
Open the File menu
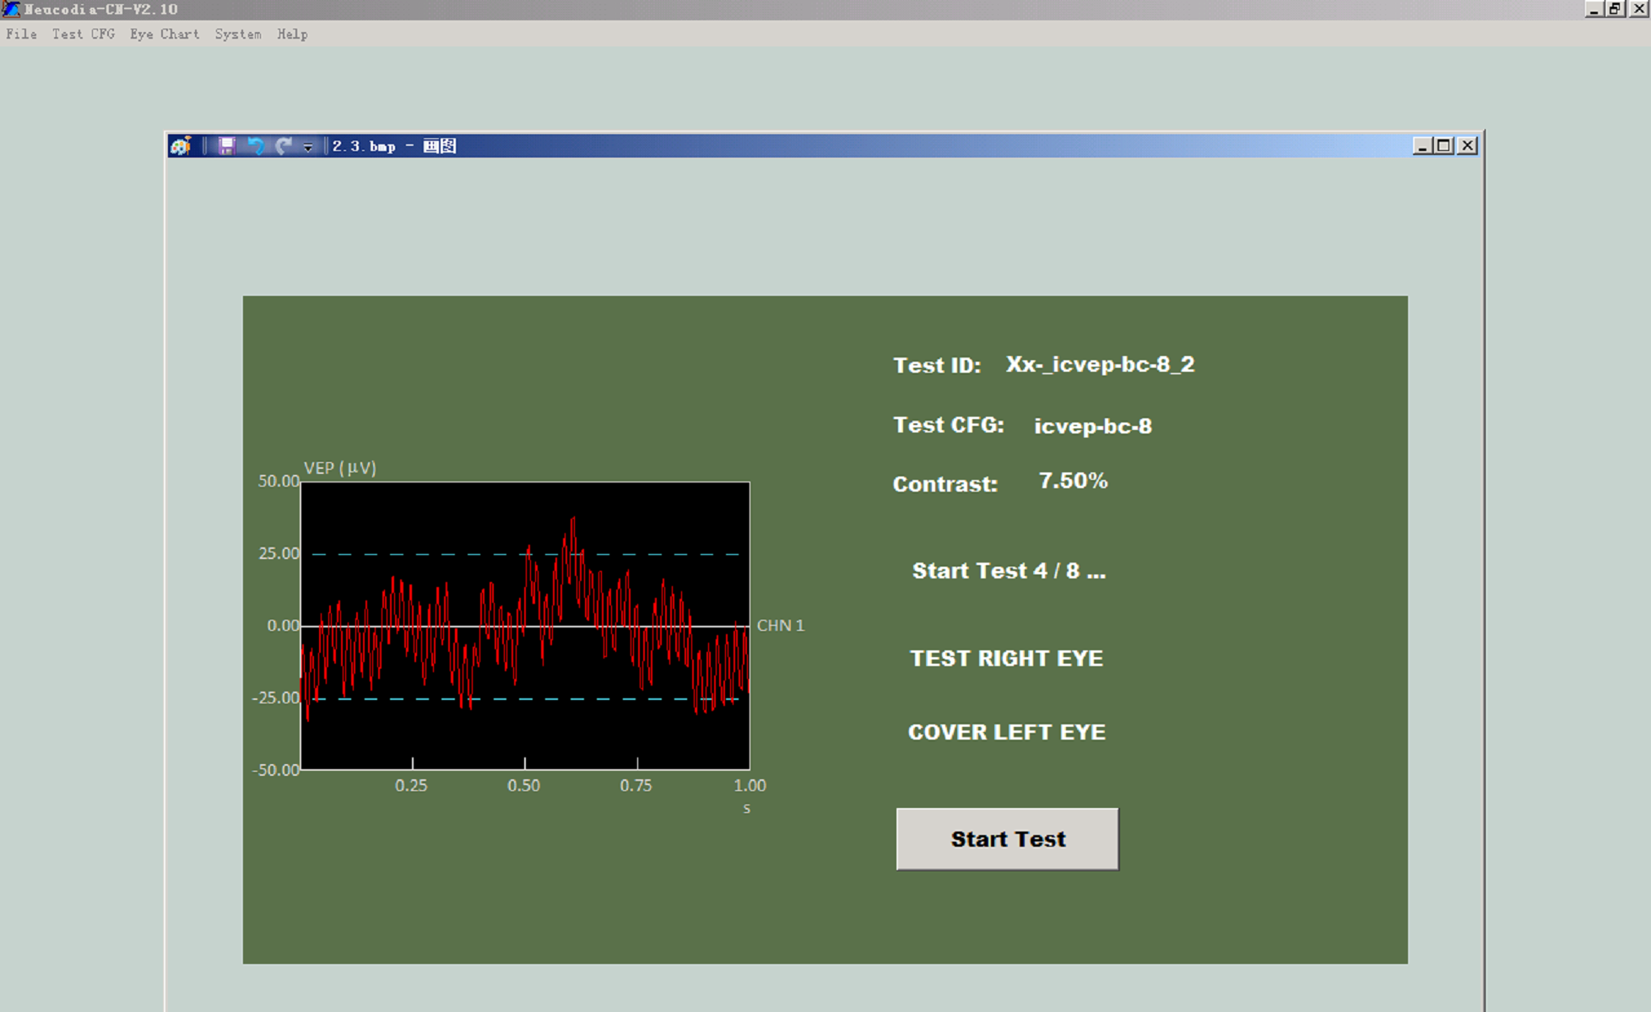(x=21, y=35)
